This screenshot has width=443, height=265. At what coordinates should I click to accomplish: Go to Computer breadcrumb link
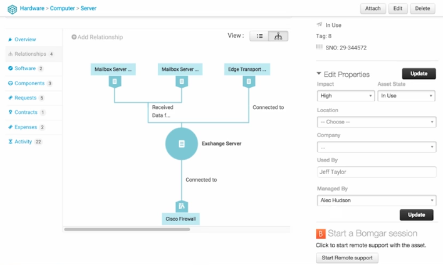62,8
